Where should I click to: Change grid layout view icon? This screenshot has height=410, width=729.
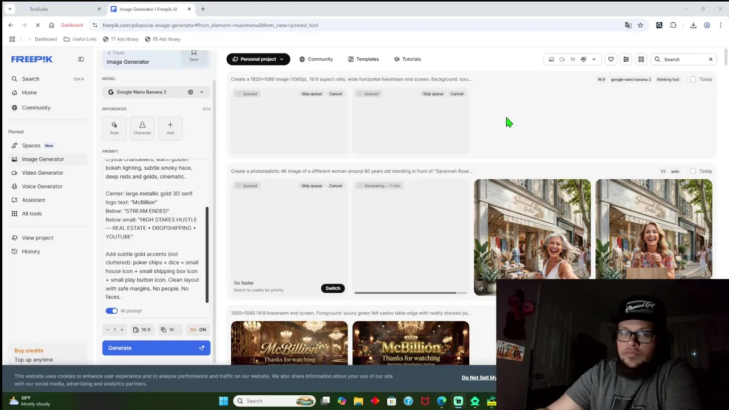(641, 59)
